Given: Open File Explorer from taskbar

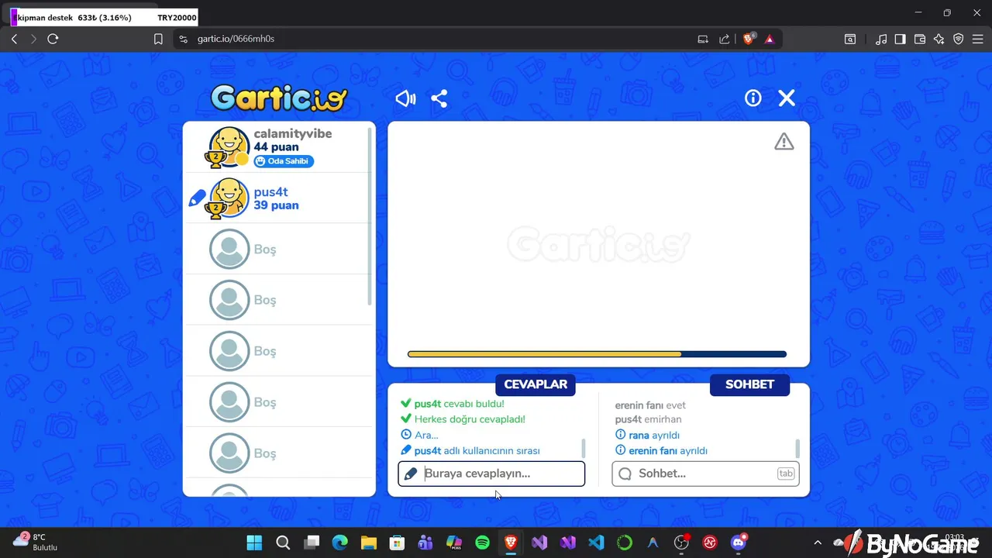Looking at the screenshot, I should pos(368,542).
